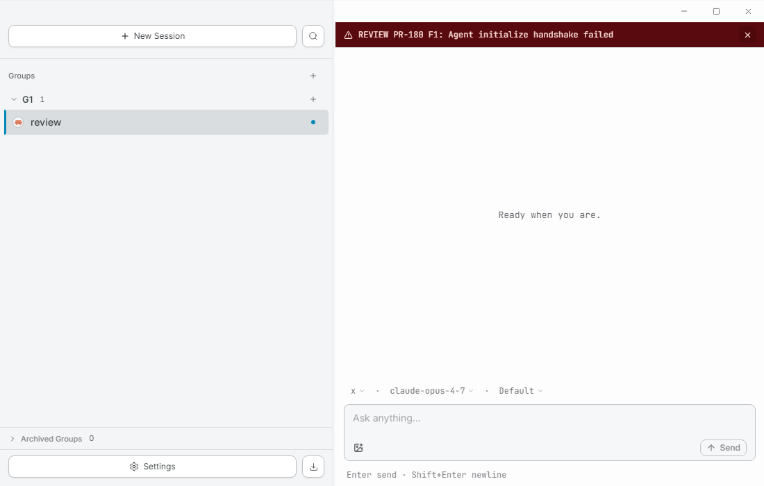Dismiss the handshake failed error banner
The height and width of the screenshot is (486, 764).
click(x=747, y=35)
